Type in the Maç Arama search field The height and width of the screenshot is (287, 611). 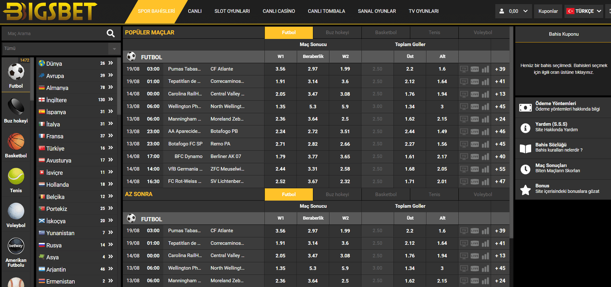53,34
